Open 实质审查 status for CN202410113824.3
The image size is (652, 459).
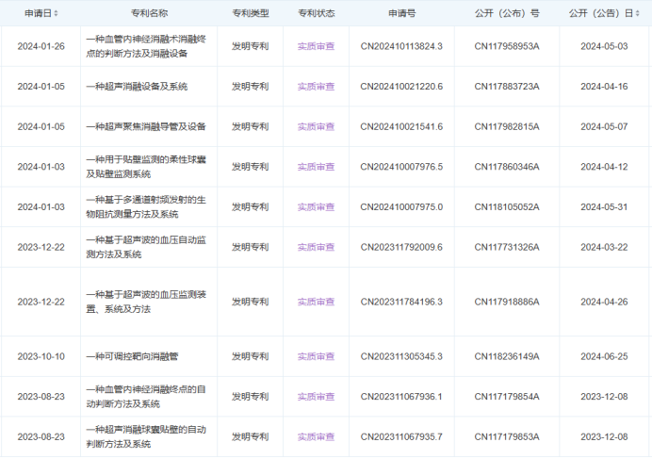click(316, 46)
